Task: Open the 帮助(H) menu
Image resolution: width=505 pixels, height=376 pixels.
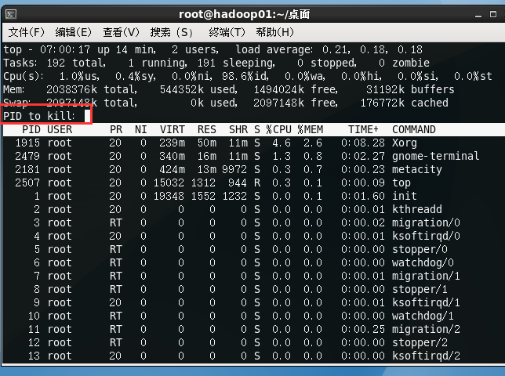Action: pyautogui.click(x=274, y=32)
